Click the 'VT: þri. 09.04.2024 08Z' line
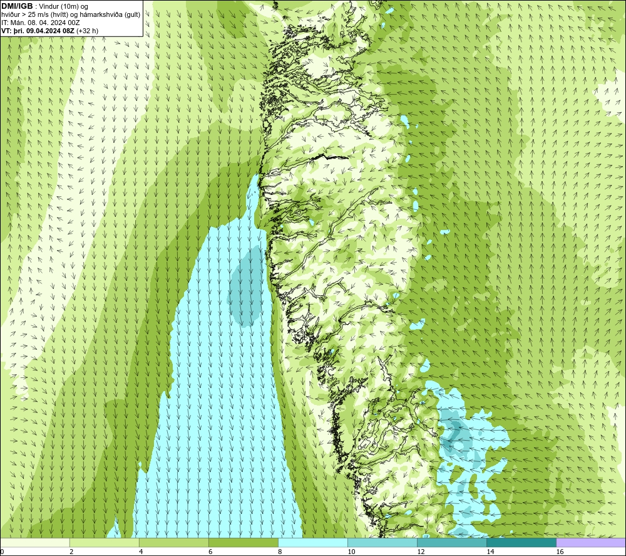The width and height of the screenshot is (626, 556). coord(38,30)
